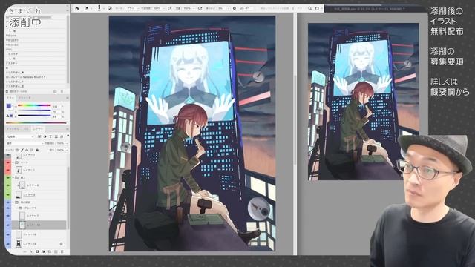475x267 pixels.
Task: Toggle visibility of グループ 1 group
Action: coord(8,208)
